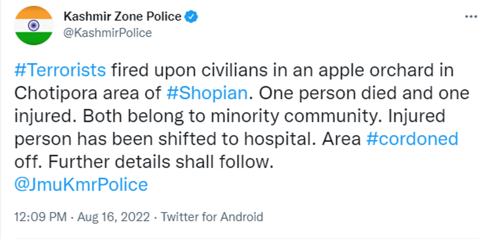Open the #Shopian hashtag
492x239 pixels.
point(207,93)
